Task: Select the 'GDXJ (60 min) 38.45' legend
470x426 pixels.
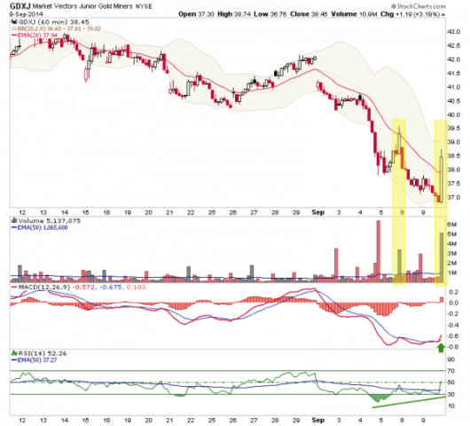Action: [54, 22]
